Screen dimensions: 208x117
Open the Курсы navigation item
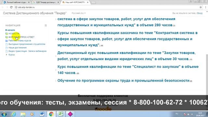coord(12,55)
